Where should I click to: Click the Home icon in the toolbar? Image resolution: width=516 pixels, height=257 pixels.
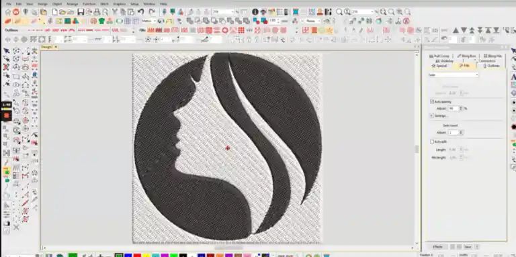point(8,12)
